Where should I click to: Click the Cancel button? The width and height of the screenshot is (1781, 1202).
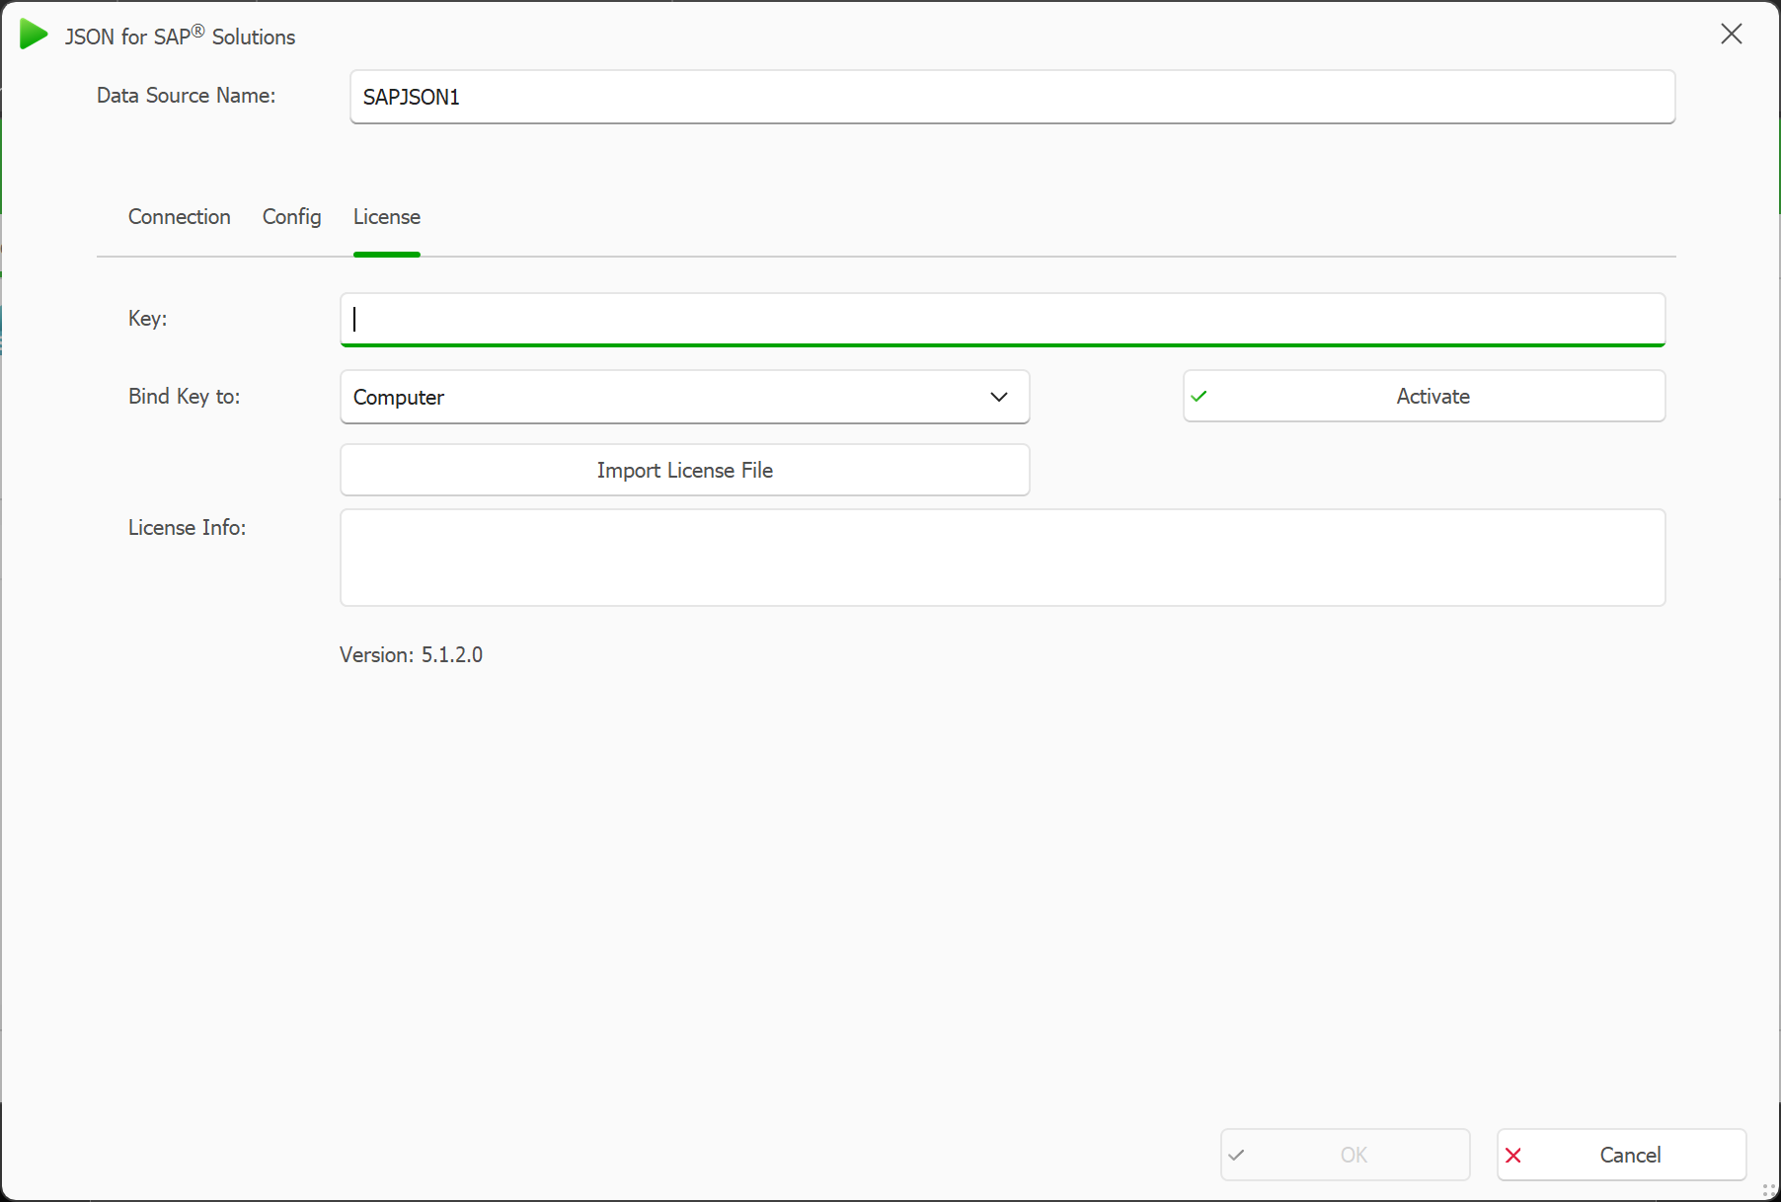[1621, 1155]
